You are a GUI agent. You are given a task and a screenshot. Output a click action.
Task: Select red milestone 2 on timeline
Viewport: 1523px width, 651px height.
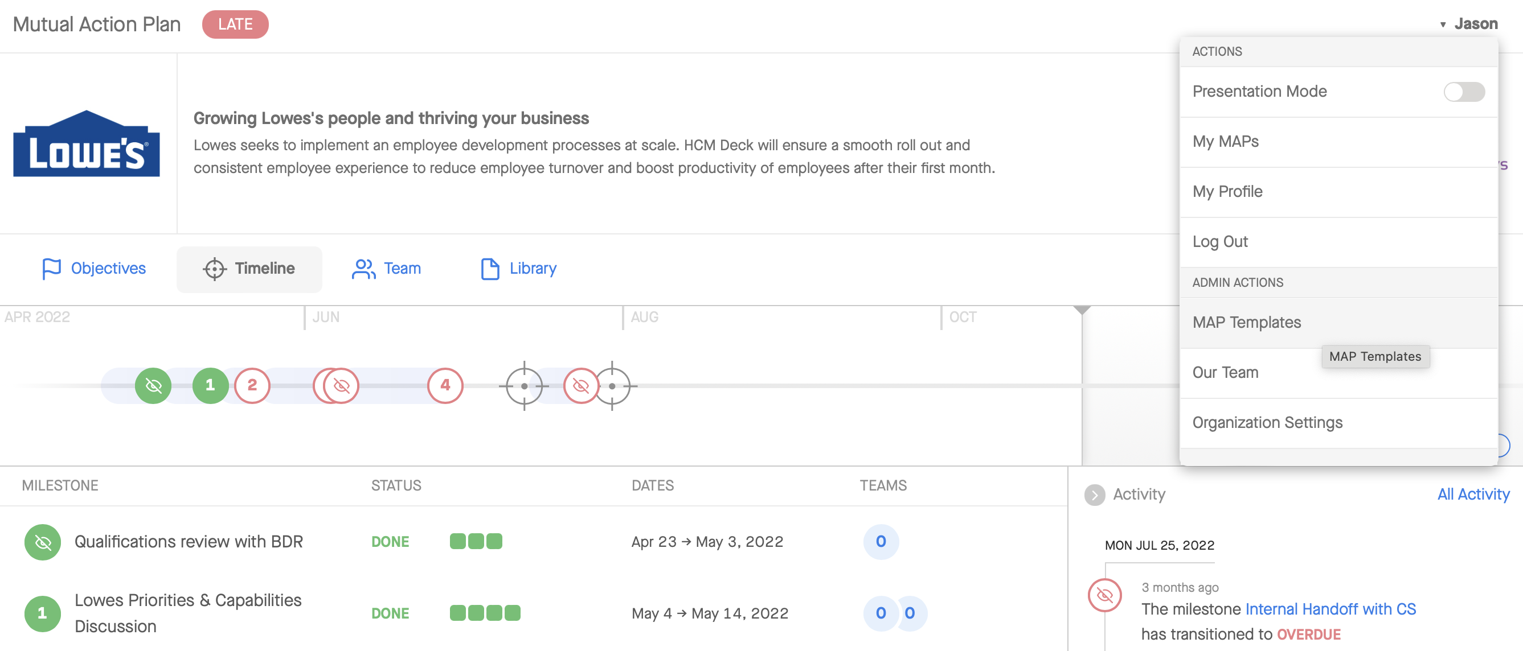pos(252,386)
